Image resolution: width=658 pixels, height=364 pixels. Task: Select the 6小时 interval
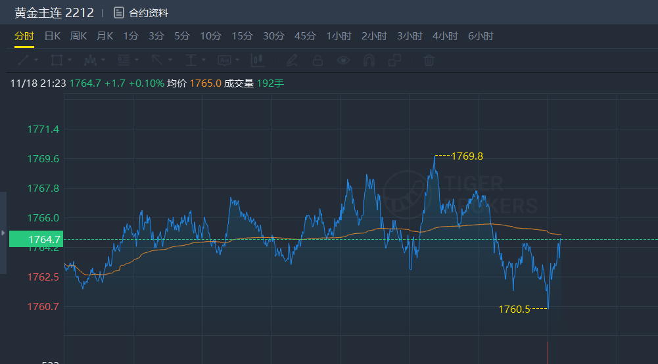pos(481,36)
